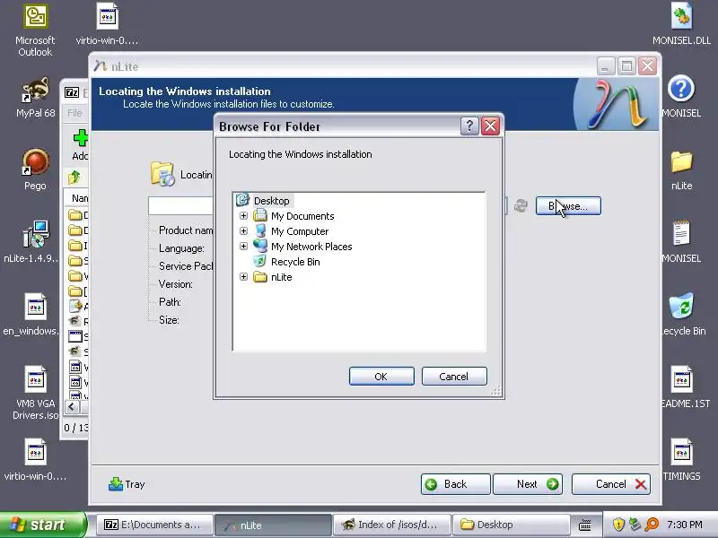Select Desktop in the folder tree
This screenshot has height=538, width=718.
click(x=271, y=201)
